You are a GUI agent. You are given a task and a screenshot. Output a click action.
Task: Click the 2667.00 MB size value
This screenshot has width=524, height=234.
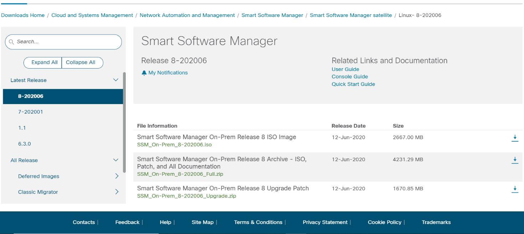tap(408, 137)
